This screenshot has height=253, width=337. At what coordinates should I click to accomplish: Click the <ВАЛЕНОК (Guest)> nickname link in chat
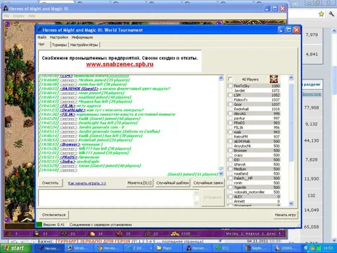pos(79,89)
